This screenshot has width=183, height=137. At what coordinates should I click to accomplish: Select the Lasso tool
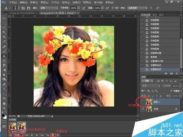pyautogui.click(x=4, y=27)
